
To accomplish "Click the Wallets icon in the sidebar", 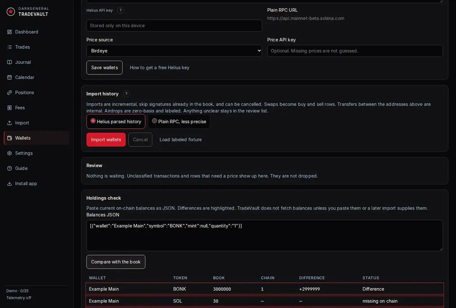I will pyautogui.click(x=9, y=138).
